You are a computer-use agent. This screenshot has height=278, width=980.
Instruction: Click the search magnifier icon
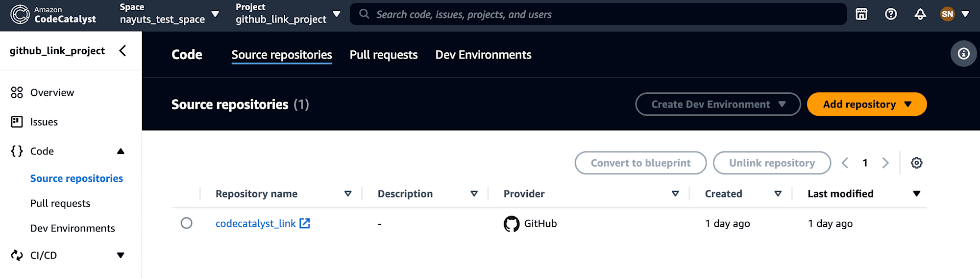pyautogui.click(x=364, y=14)
